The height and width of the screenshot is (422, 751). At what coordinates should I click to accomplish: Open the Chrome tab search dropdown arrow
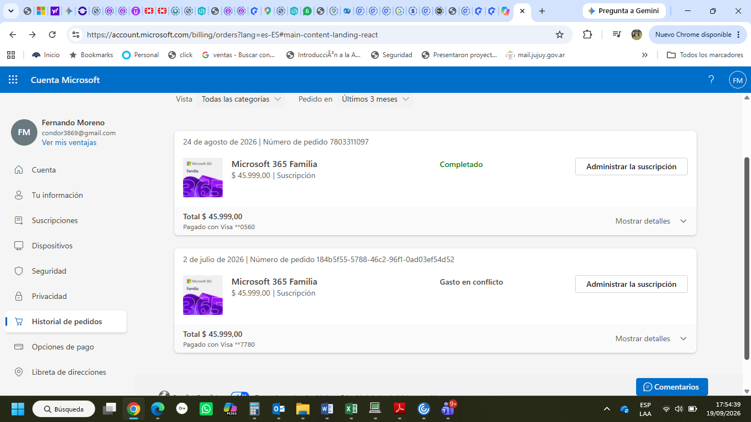[x=12, y=11]
